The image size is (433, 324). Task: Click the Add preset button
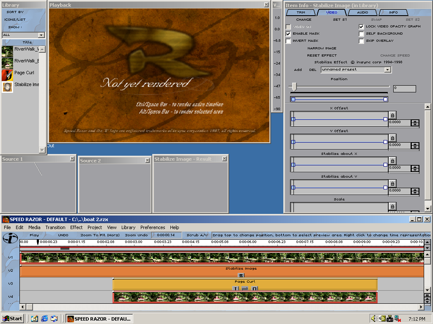tap(298, 70)
